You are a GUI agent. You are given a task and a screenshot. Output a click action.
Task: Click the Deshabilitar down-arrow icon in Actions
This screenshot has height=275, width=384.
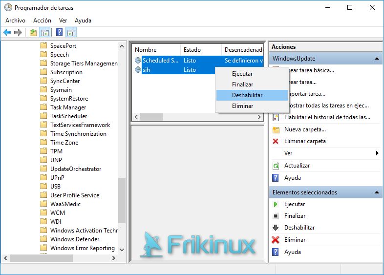(276, 228)
